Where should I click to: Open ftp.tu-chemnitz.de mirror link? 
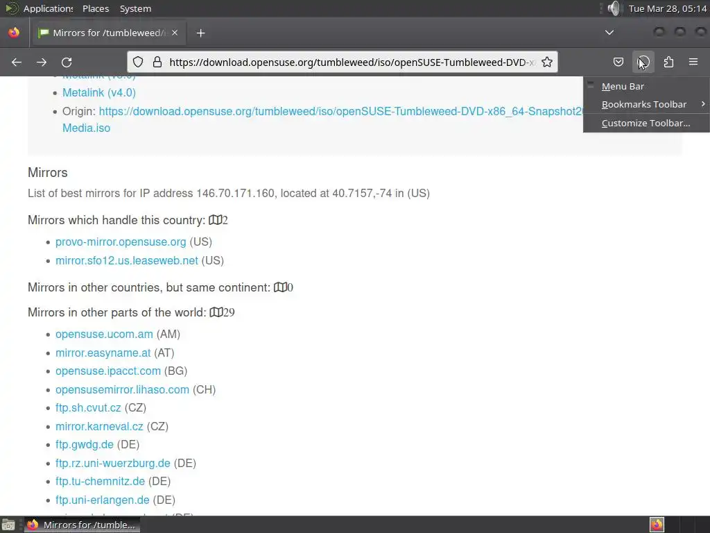pyautogui.click(x=100, y=482)
